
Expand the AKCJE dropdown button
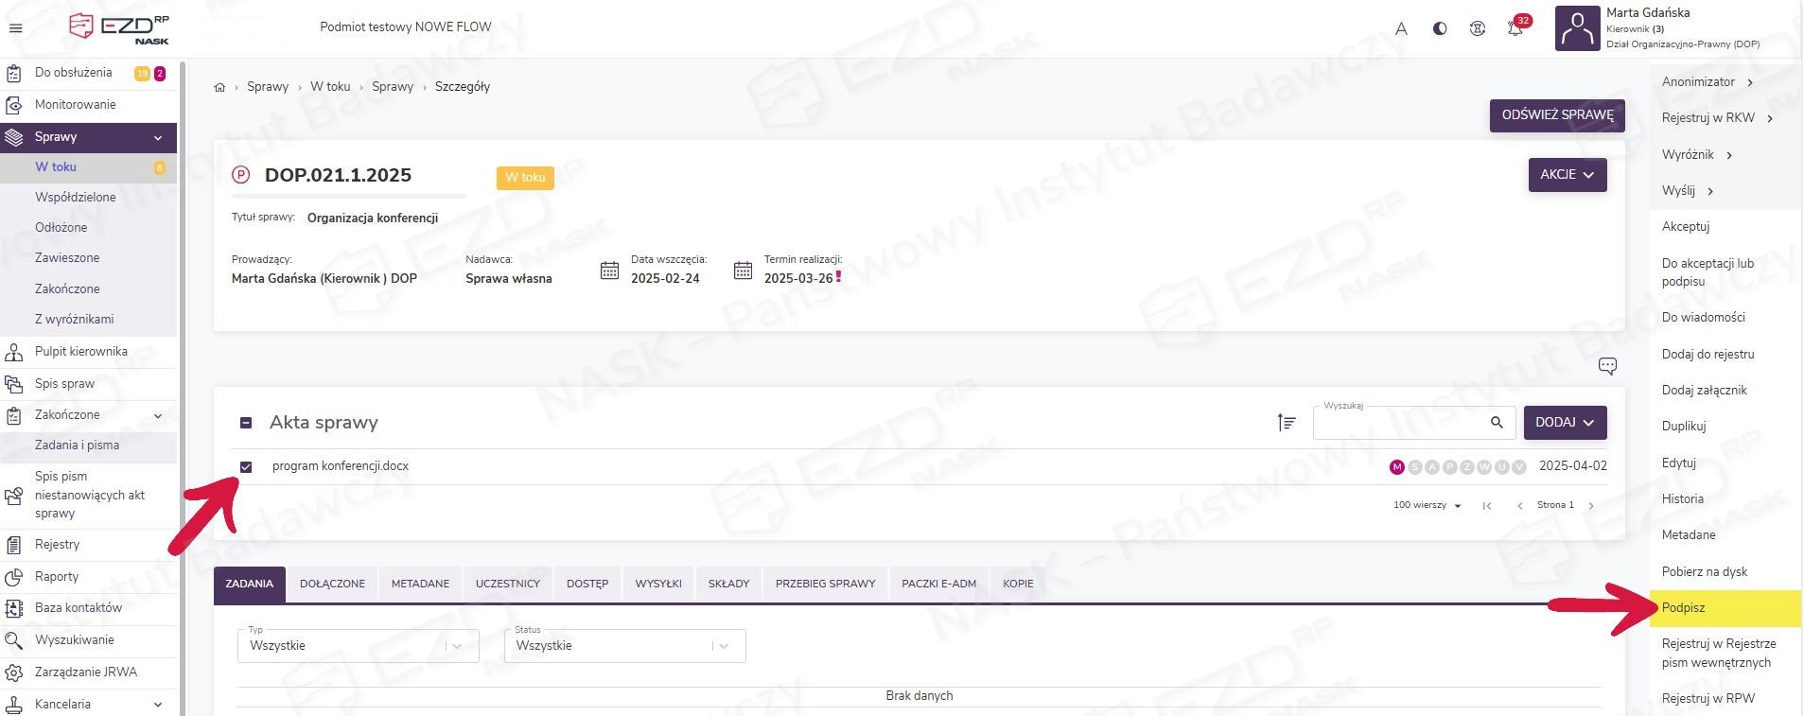click(x=1567, y=175)
